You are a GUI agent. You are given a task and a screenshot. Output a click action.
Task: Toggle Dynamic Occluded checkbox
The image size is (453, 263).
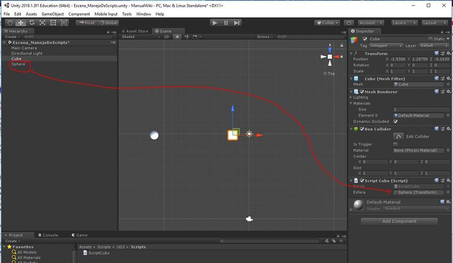[x=395, y=122]
